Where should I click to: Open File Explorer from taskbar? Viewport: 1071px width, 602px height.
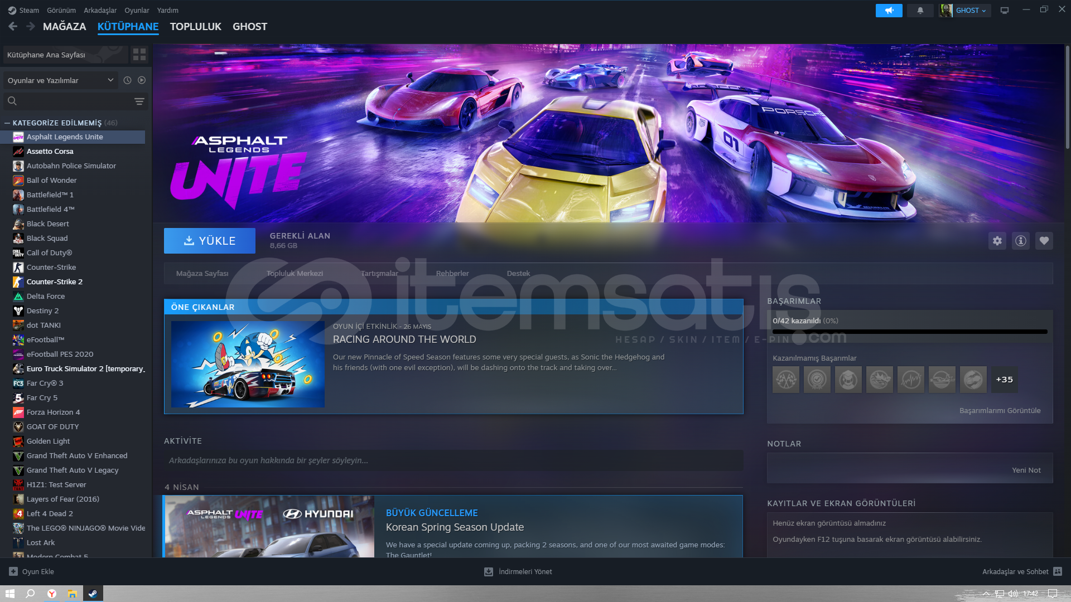click(72, 594)
